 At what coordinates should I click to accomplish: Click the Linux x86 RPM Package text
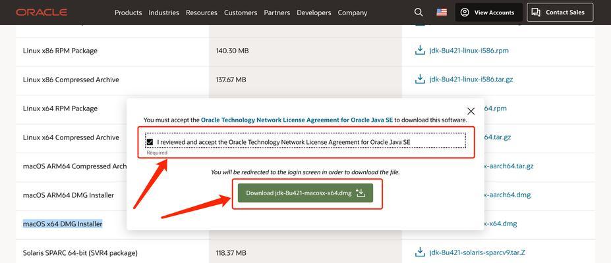tap(60, 51)
